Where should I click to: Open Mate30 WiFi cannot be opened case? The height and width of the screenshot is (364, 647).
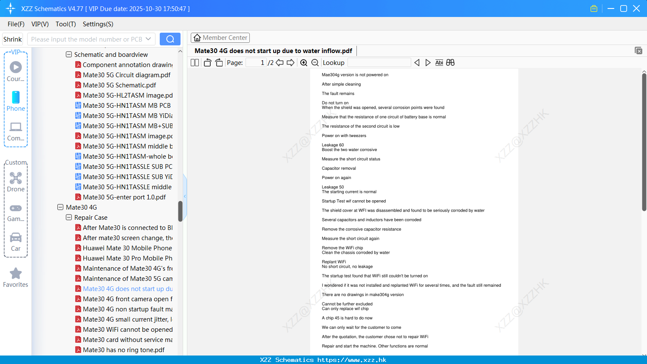click(x=124, y=330)
